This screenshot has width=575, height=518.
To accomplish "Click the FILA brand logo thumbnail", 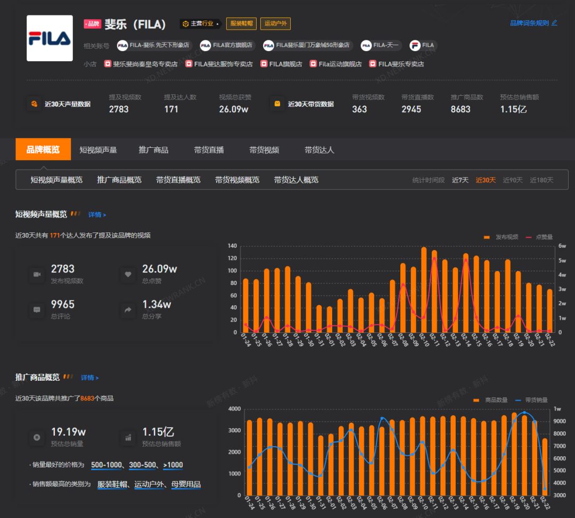I will (50, 38).
